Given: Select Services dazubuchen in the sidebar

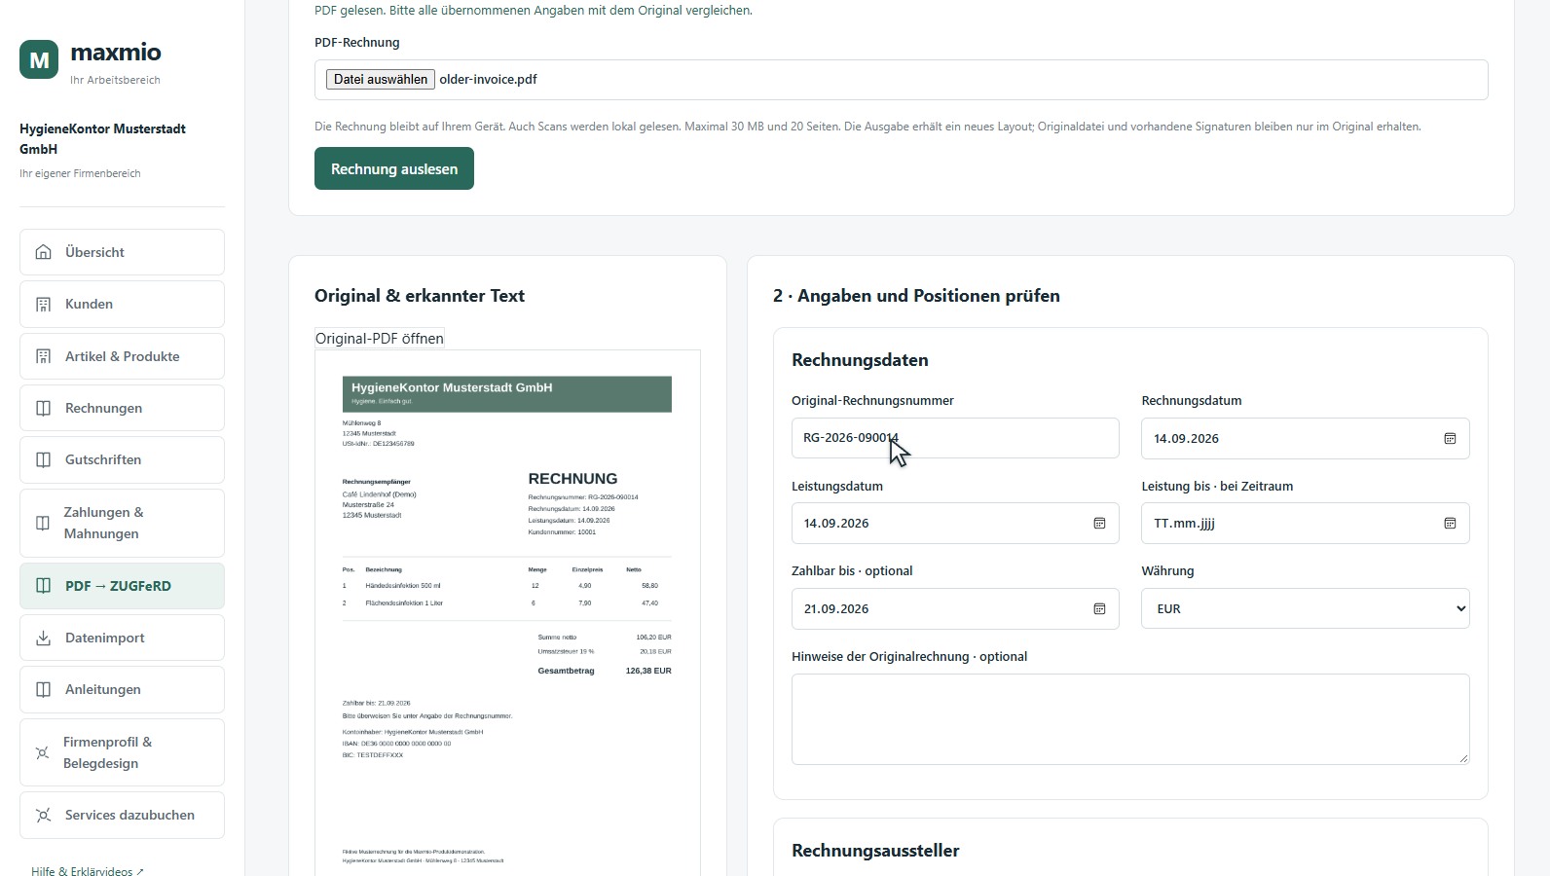Looking at the screenshot, I should point(122,815).
